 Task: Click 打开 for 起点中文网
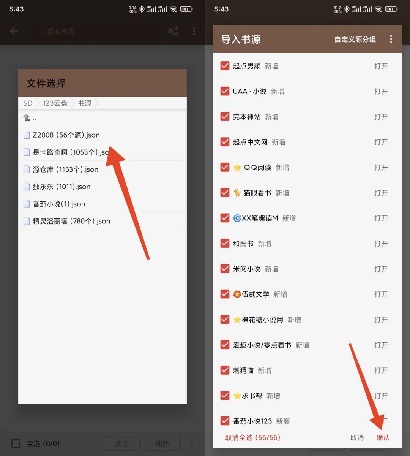point(381,142)
